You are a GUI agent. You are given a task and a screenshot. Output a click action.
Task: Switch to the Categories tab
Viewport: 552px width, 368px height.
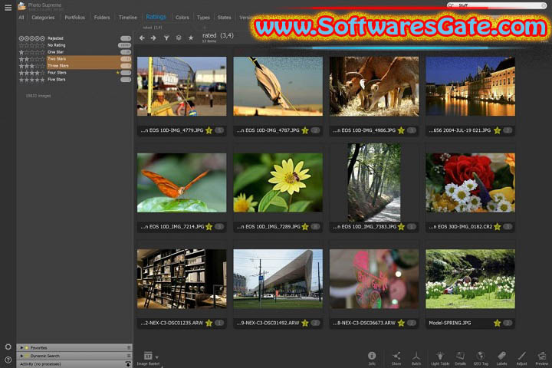[x=43, y=18]
